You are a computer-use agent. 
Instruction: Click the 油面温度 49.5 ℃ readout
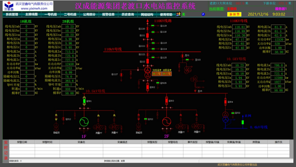point(167,74)
